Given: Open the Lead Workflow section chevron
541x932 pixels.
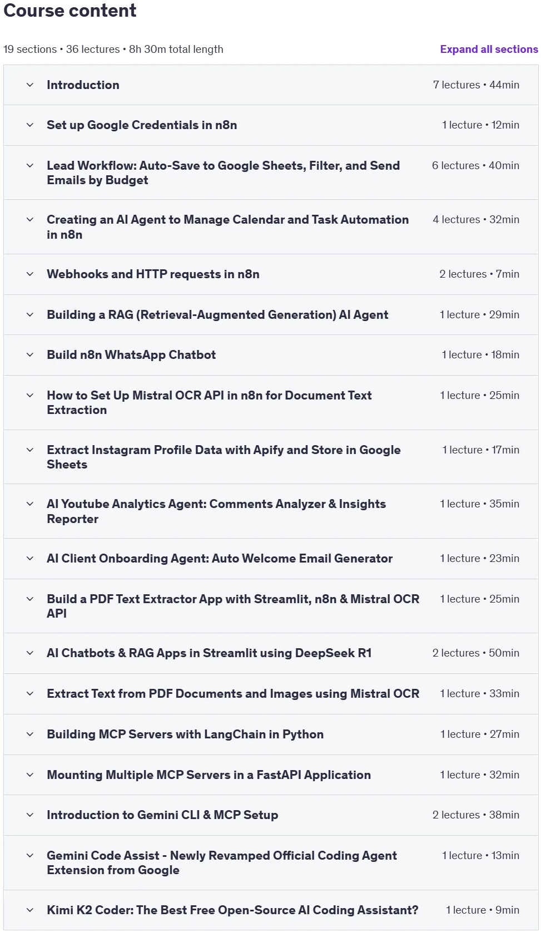Looking at the screenshot, I should [x=30, y=166].
